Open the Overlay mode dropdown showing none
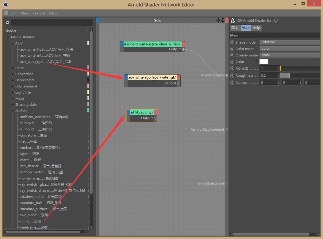Viewport: 323px width, 239px height. (x=290, y=55)
